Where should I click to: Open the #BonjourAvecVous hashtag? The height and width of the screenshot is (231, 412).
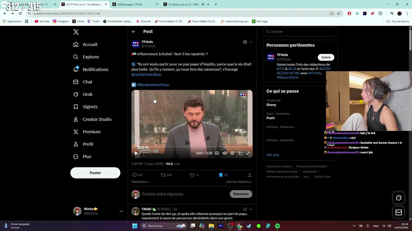pyautogui.click(x=153, y=85)
